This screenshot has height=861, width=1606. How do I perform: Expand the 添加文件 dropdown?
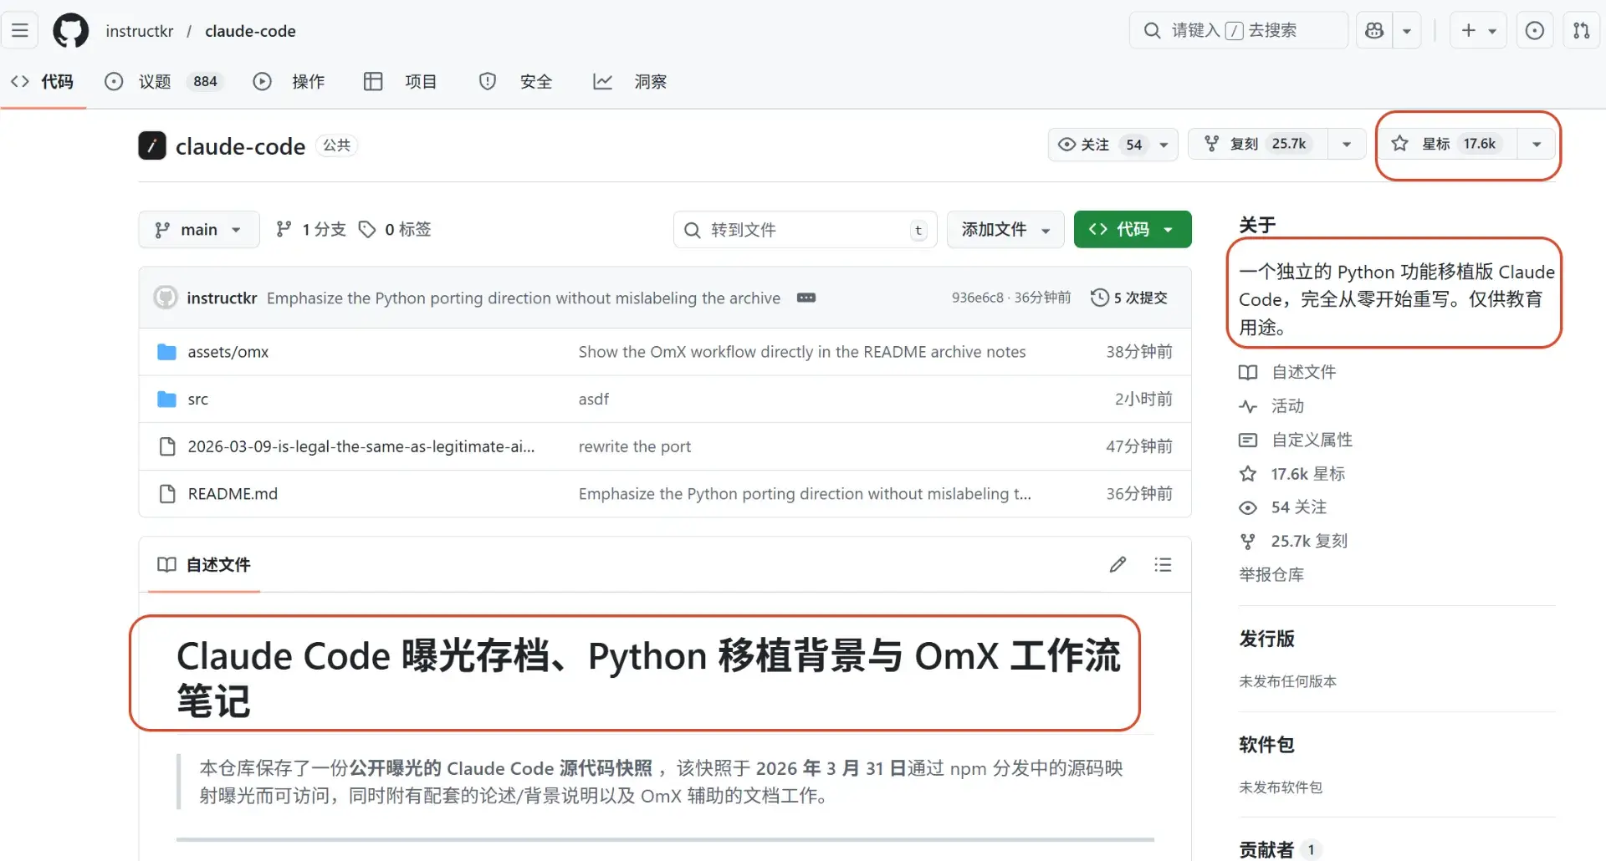(1005, 230)
